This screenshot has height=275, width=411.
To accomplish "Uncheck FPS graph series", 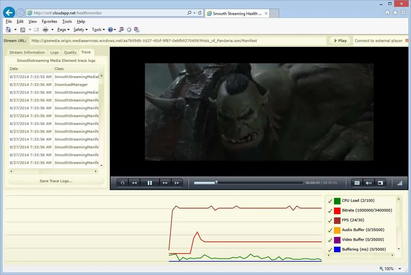I will coord(330,220).
